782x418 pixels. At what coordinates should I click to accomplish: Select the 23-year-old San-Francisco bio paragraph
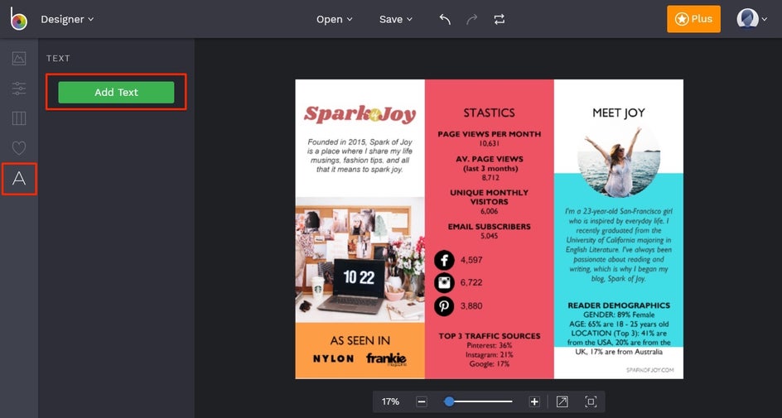click(619, 245)
